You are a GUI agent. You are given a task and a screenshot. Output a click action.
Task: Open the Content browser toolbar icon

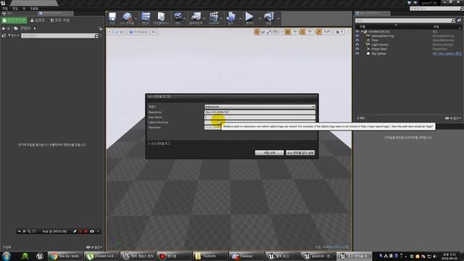[145, 17]
